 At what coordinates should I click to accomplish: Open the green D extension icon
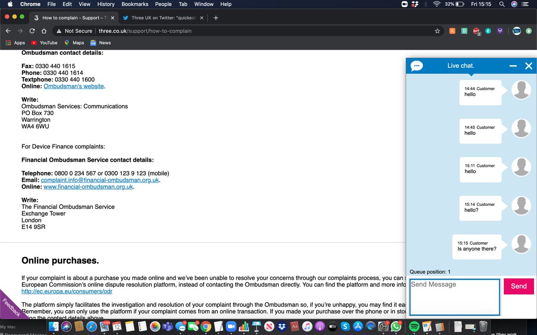[465, 31]
